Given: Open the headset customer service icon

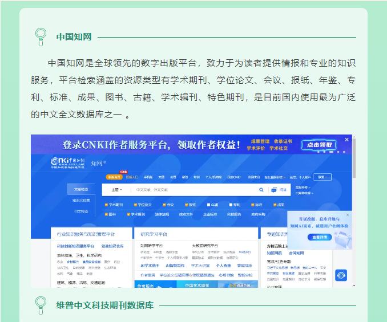Looking at the screenshot, I should tap(341, 275).
